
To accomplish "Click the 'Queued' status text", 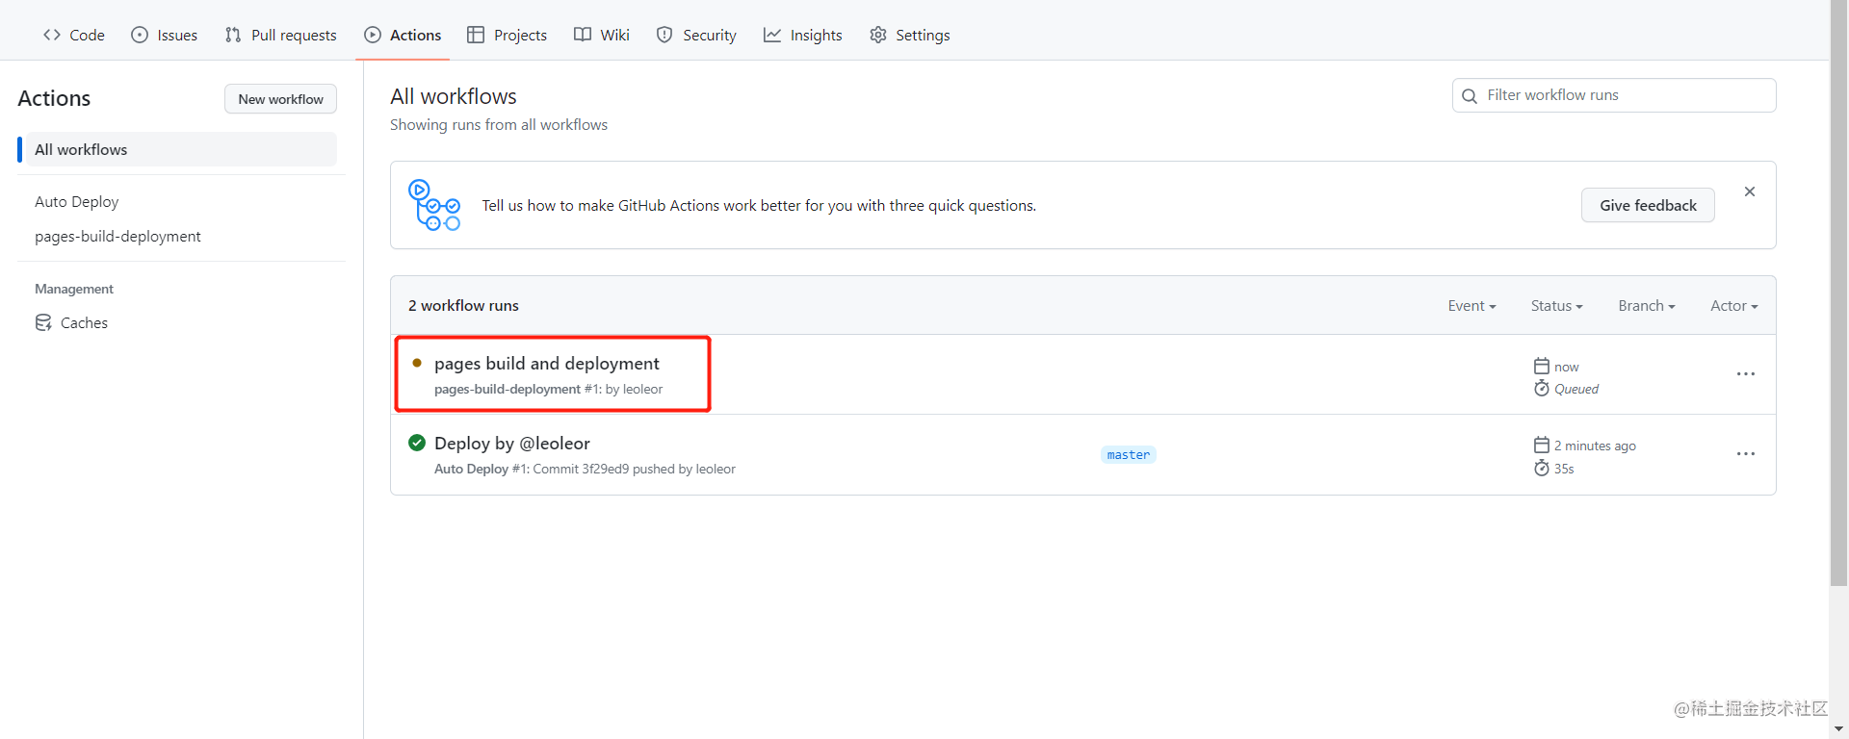I will point(1576,389).
